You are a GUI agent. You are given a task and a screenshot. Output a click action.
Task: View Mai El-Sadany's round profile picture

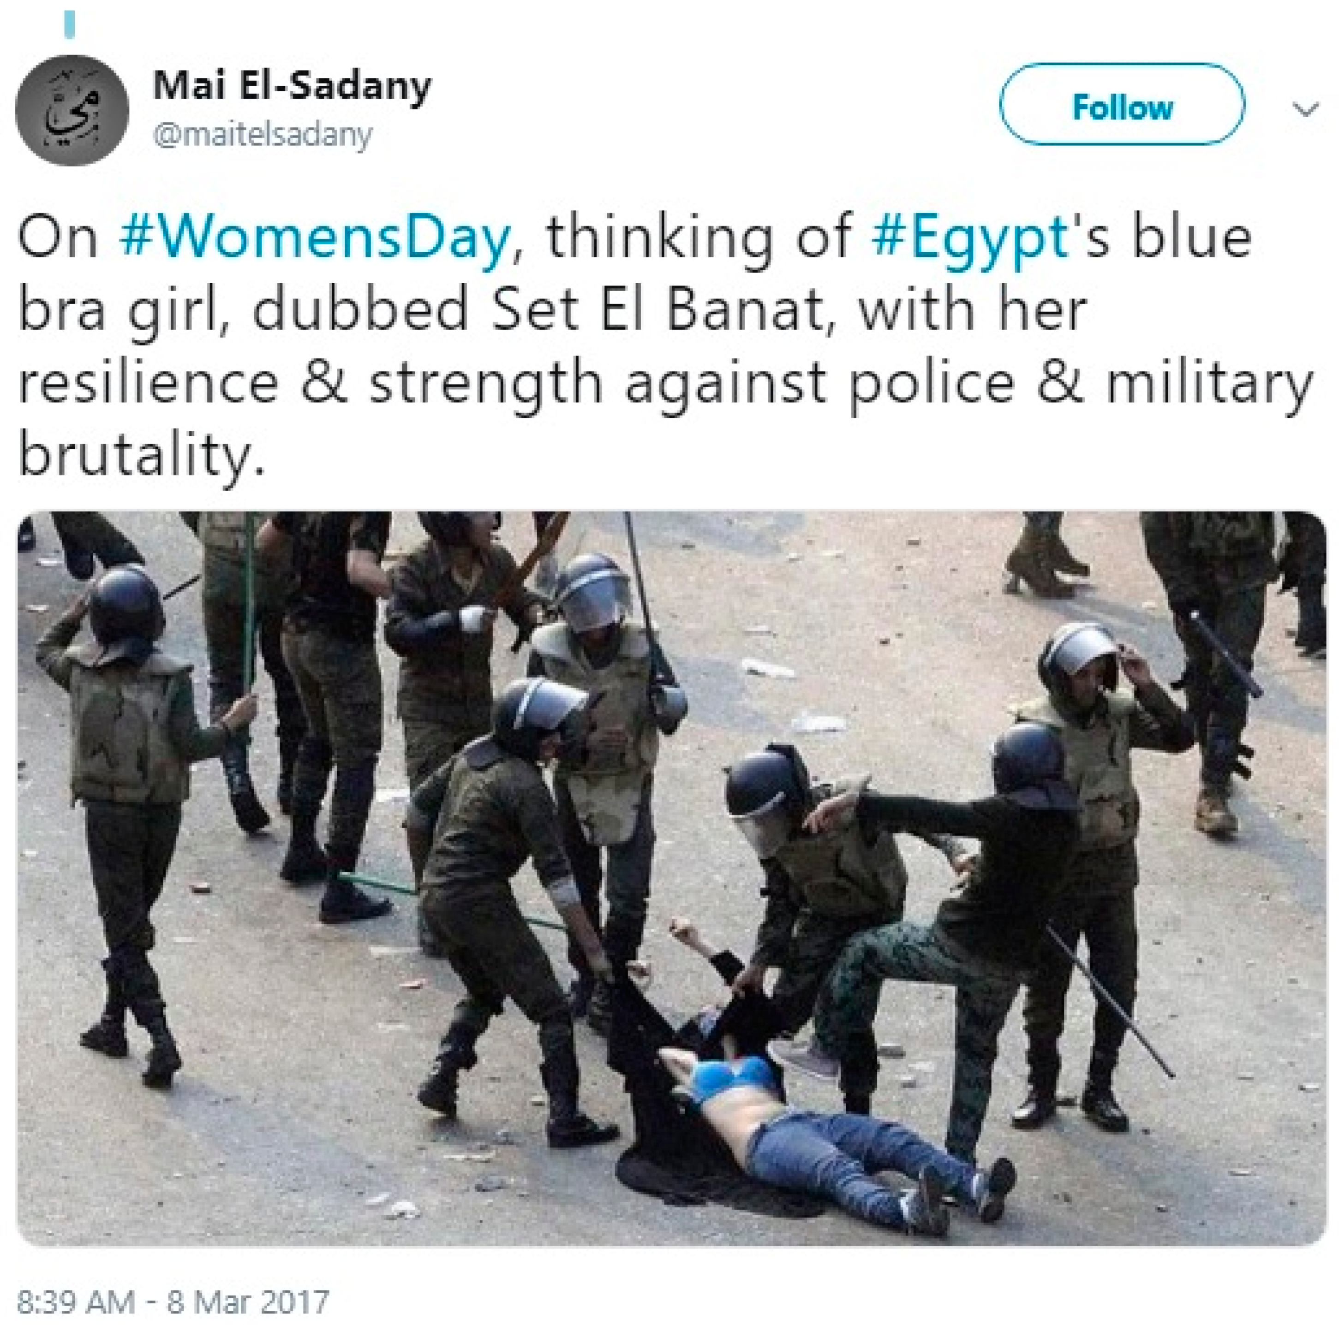click(72, 111)
